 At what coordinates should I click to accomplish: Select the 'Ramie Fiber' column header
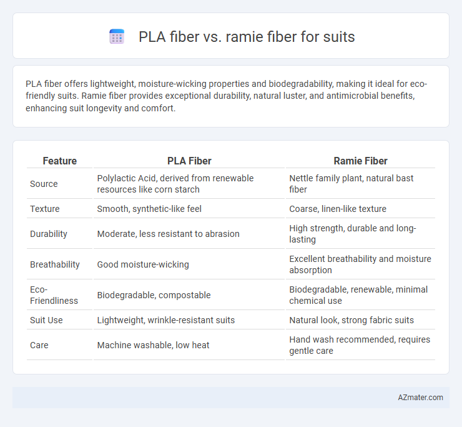pyautogui.click(x=360, y=161)
